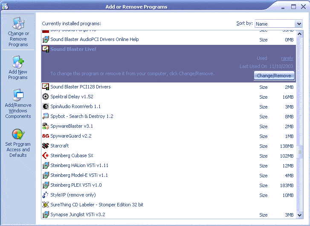The width and height of the screenshot is (310, 226).
Task: Select StyleXP (remove only) entry
Action: (168, 195)
